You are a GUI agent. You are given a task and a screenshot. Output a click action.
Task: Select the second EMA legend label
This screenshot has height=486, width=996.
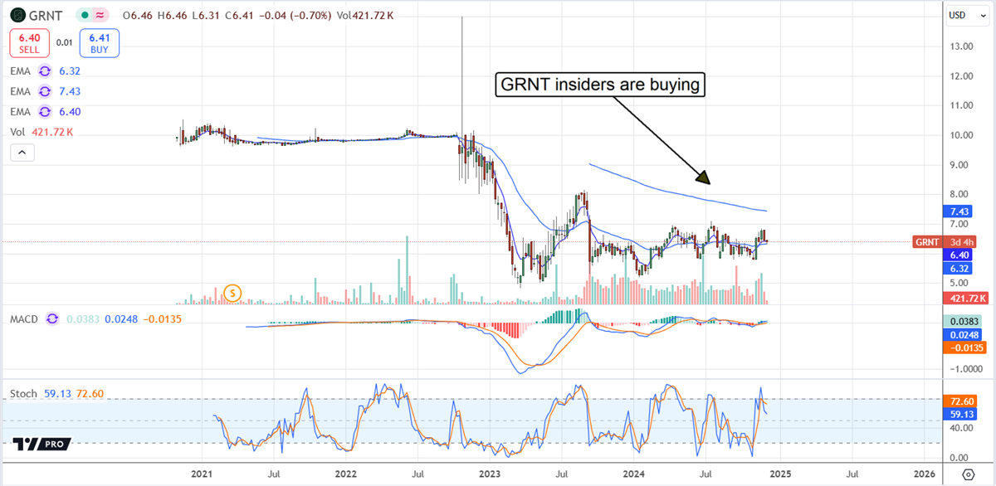pyautogui.click(x=22, y=91)
